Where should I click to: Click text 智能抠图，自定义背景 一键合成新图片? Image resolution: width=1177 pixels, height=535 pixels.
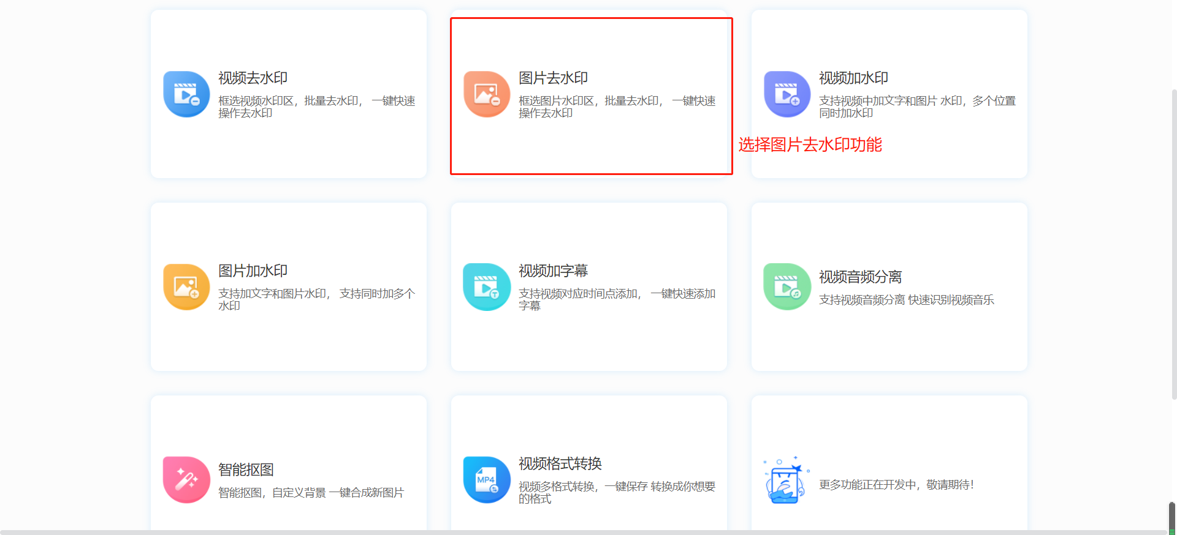311,493
